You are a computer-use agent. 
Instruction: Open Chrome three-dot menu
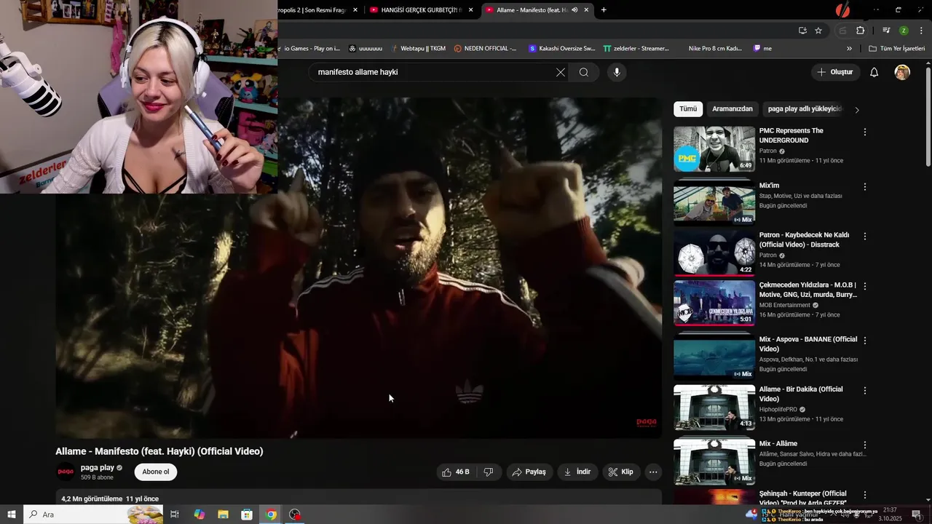click(920, 31)
